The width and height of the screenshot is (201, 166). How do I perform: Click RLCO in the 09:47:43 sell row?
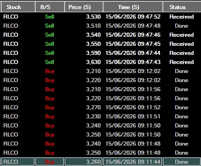pos(11,62)
